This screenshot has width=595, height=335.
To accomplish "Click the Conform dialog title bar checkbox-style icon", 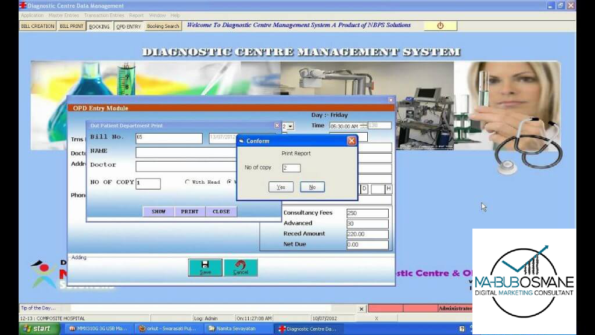I will coord(241,140).
